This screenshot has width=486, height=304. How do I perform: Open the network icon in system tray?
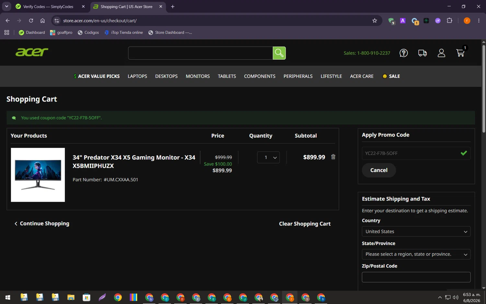tap(448, 297)
